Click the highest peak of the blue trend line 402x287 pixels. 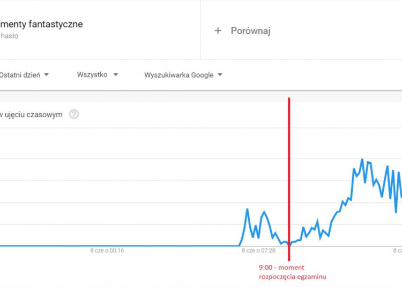(362, 160)
